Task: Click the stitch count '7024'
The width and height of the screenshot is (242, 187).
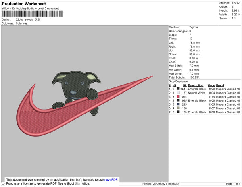Action: (184, 97)
